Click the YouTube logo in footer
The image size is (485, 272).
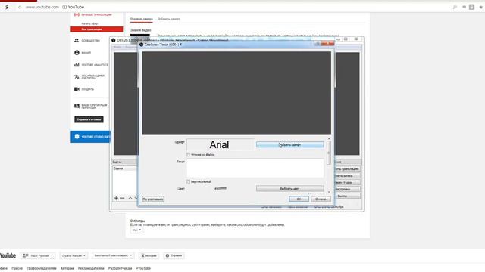8,255
